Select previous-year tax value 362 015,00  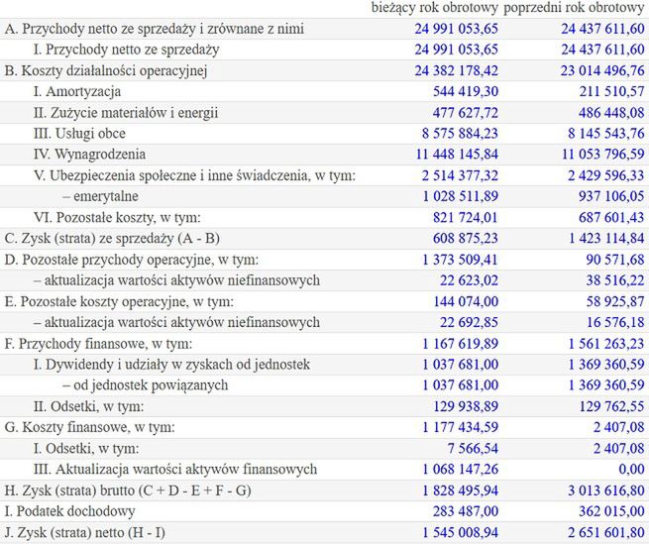611,511
